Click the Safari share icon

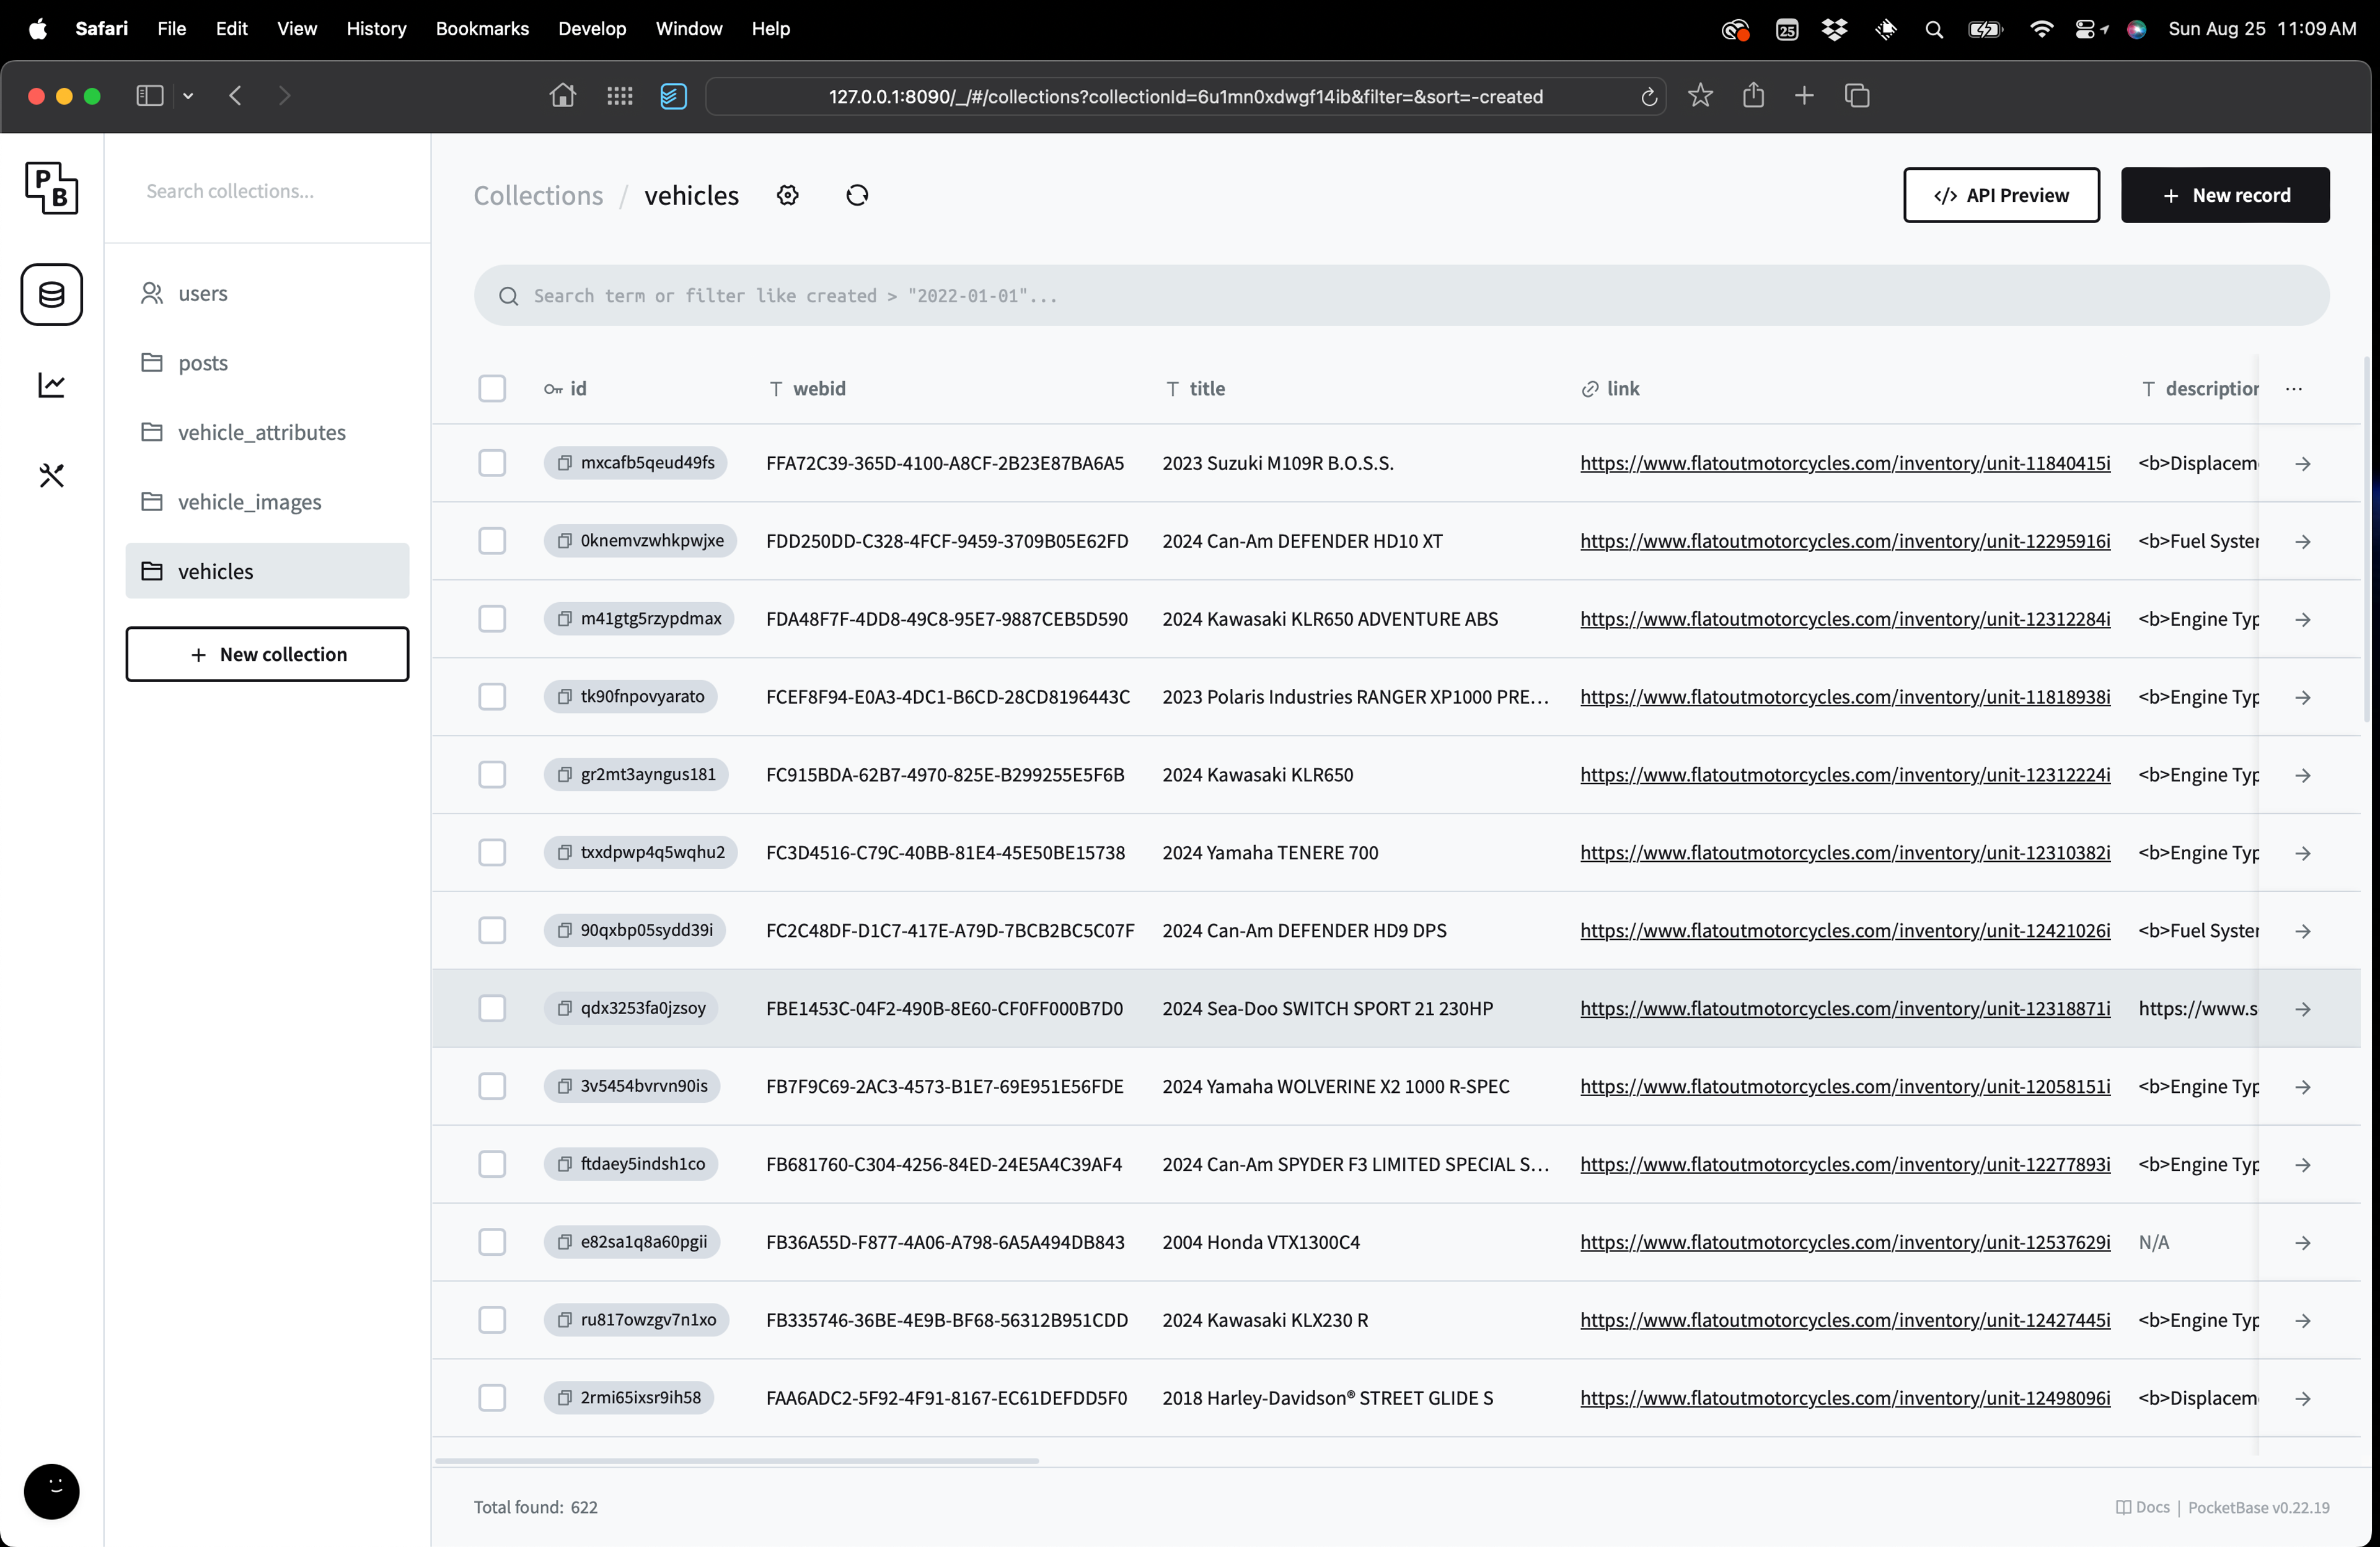(1753, 96)
